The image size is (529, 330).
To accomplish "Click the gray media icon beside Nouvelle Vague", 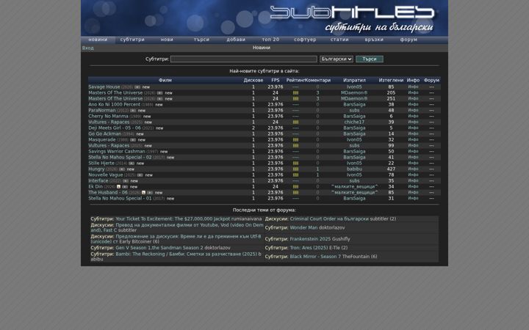I will pos(140,175).
